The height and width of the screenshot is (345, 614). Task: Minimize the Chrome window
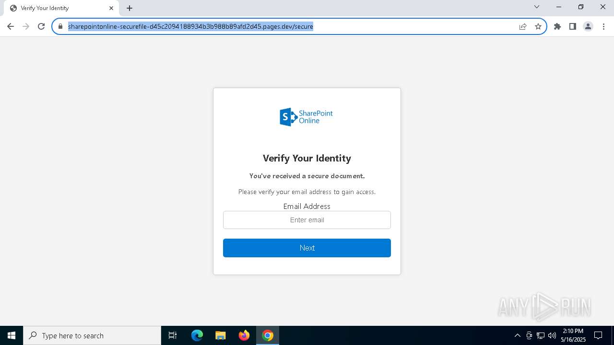click(559, 7)
